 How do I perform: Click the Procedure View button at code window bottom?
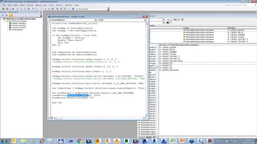point(49,118)
